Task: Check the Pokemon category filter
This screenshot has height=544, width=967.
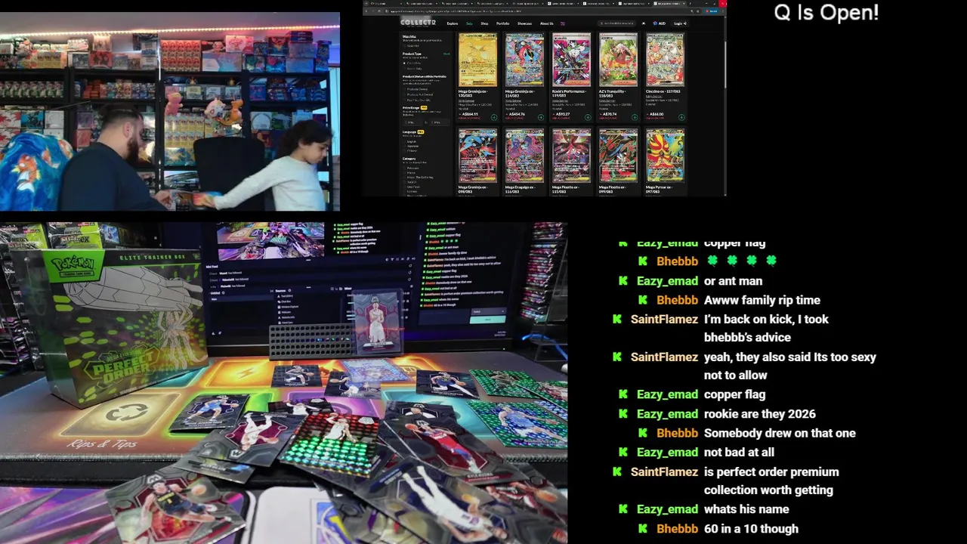Action: pyautogui.click(x=404, y=168)
